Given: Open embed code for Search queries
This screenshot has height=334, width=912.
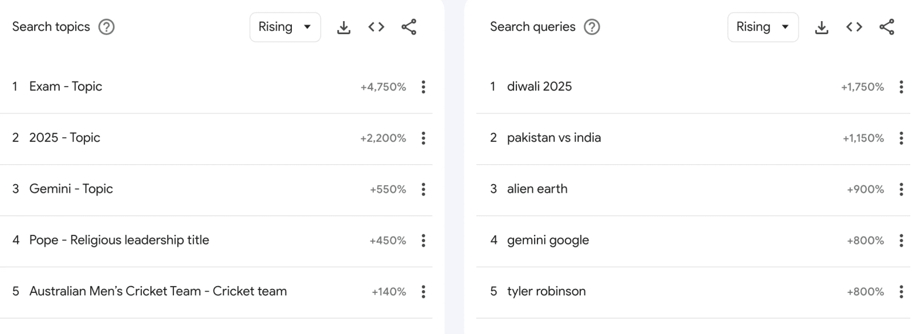Looking at the screenshot, I should (854, 27).
